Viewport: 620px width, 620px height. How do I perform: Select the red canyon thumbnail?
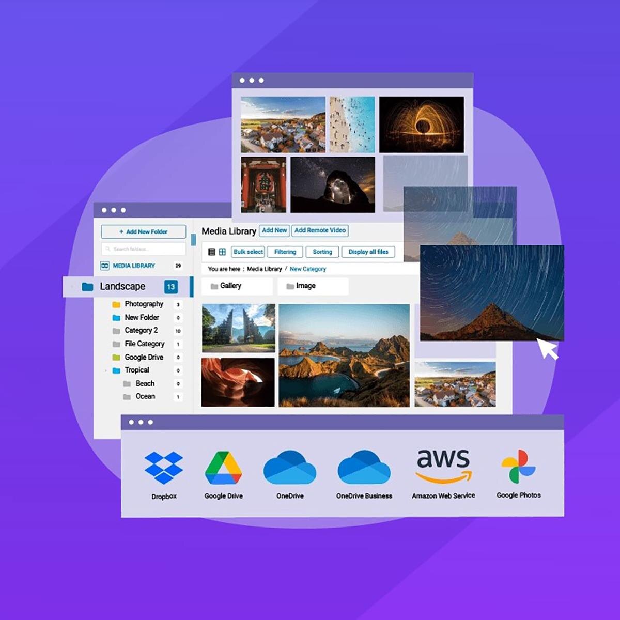(238, 382)
